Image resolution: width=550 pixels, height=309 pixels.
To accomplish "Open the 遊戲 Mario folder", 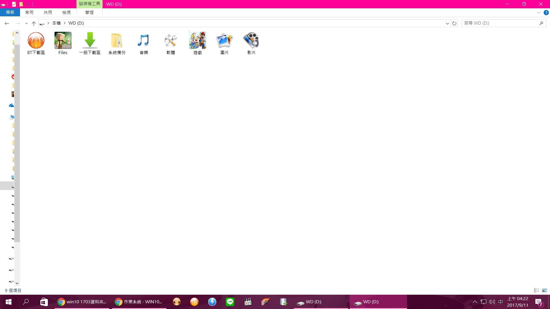I will 197,43.
